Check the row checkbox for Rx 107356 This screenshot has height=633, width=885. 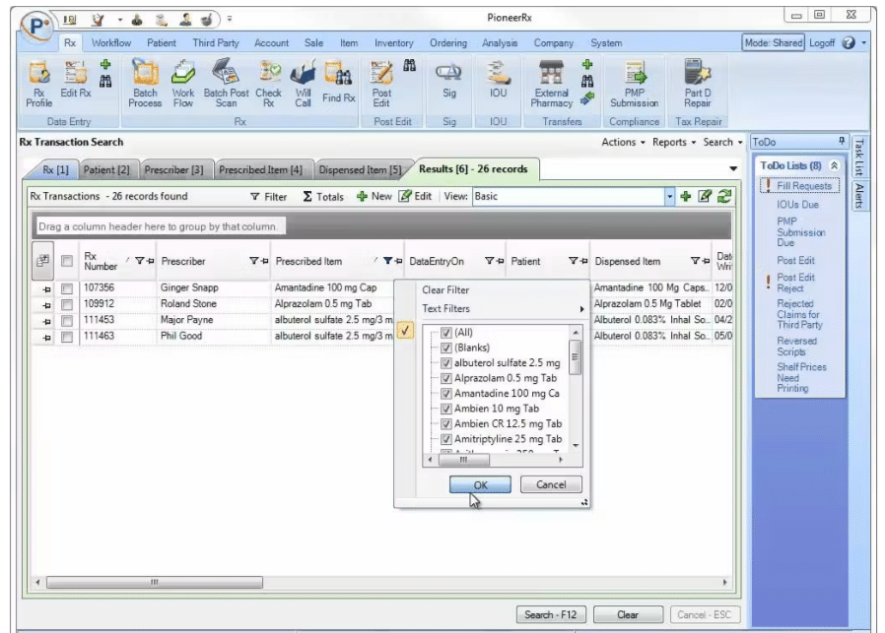pyautogui.click(x=67, y=288)
